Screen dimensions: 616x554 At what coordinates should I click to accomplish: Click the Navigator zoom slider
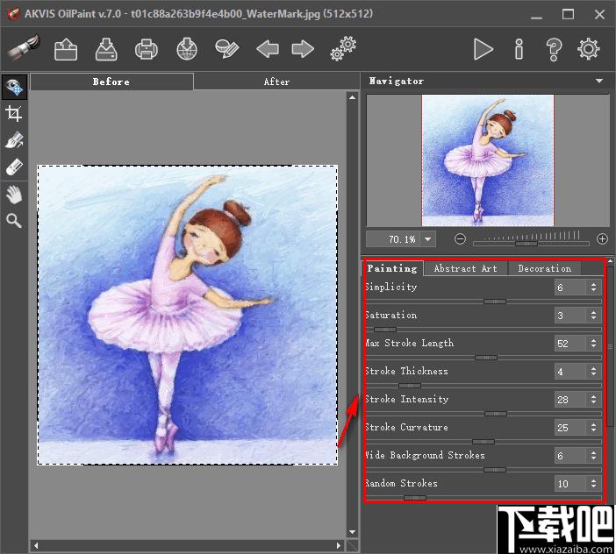(x=531, y=244)
